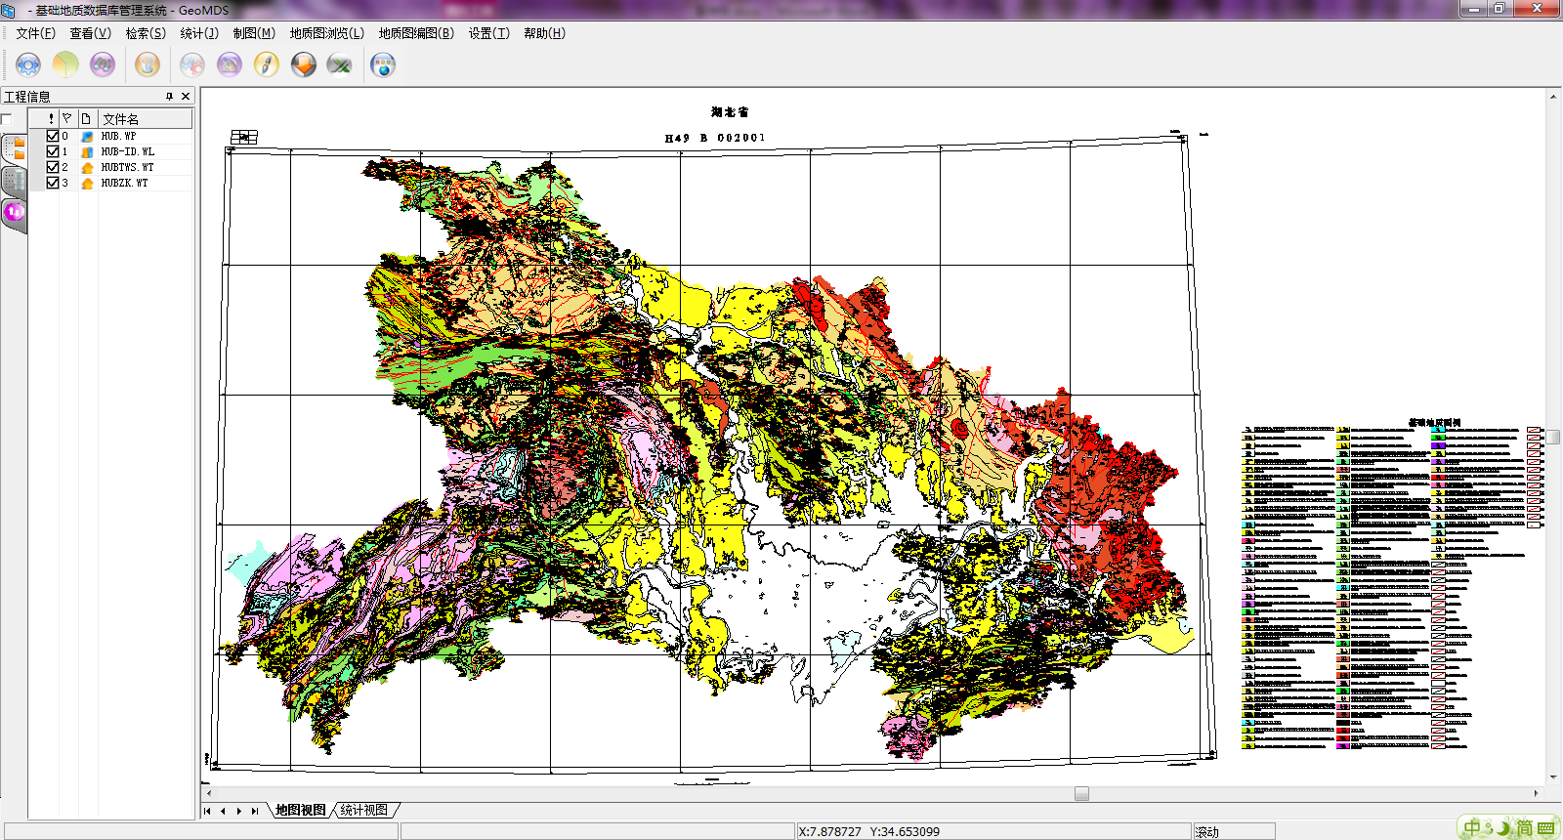Click the purple map sheet icon

230,65
